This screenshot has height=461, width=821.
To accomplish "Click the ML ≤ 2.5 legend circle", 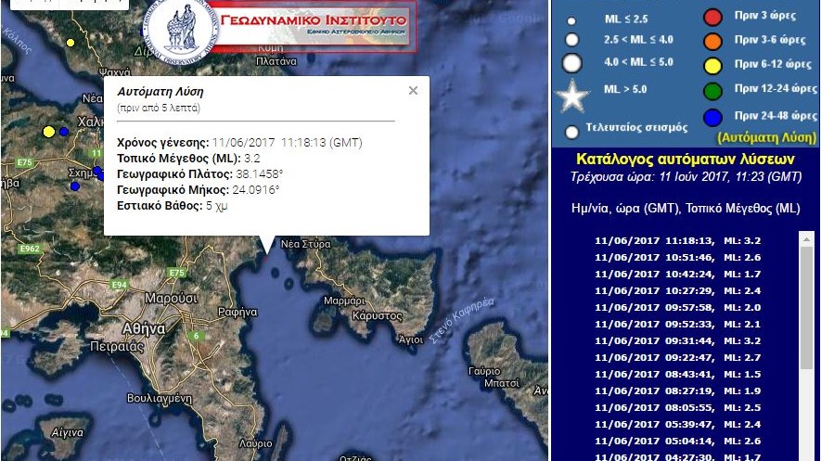I will click(x=571, y=21).
